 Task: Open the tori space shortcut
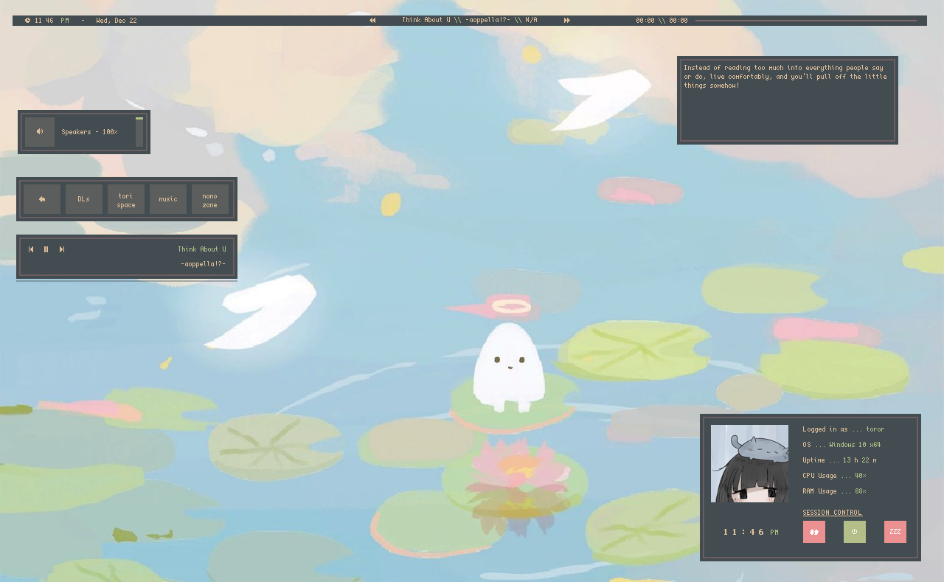(125, 198)
